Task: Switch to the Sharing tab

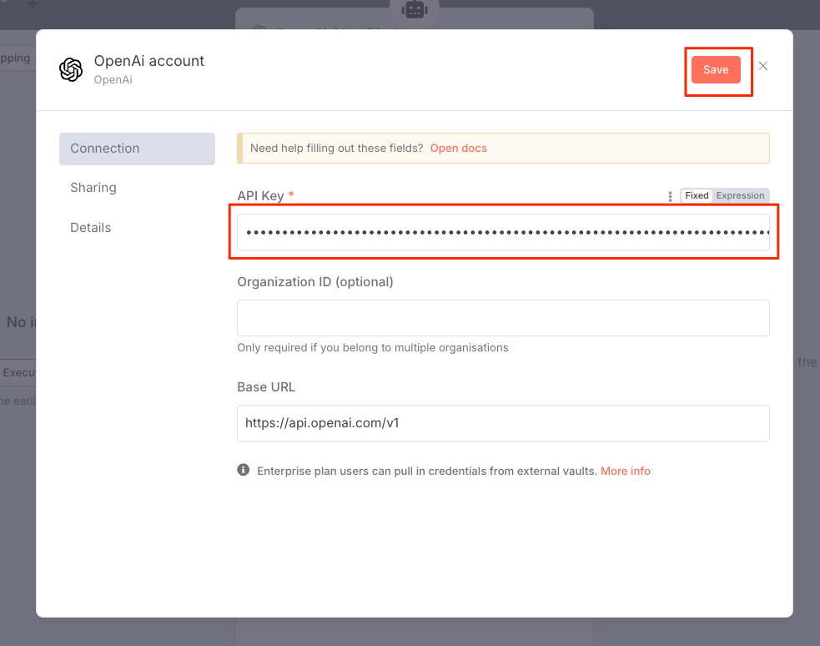Action: tap(93, 187)
